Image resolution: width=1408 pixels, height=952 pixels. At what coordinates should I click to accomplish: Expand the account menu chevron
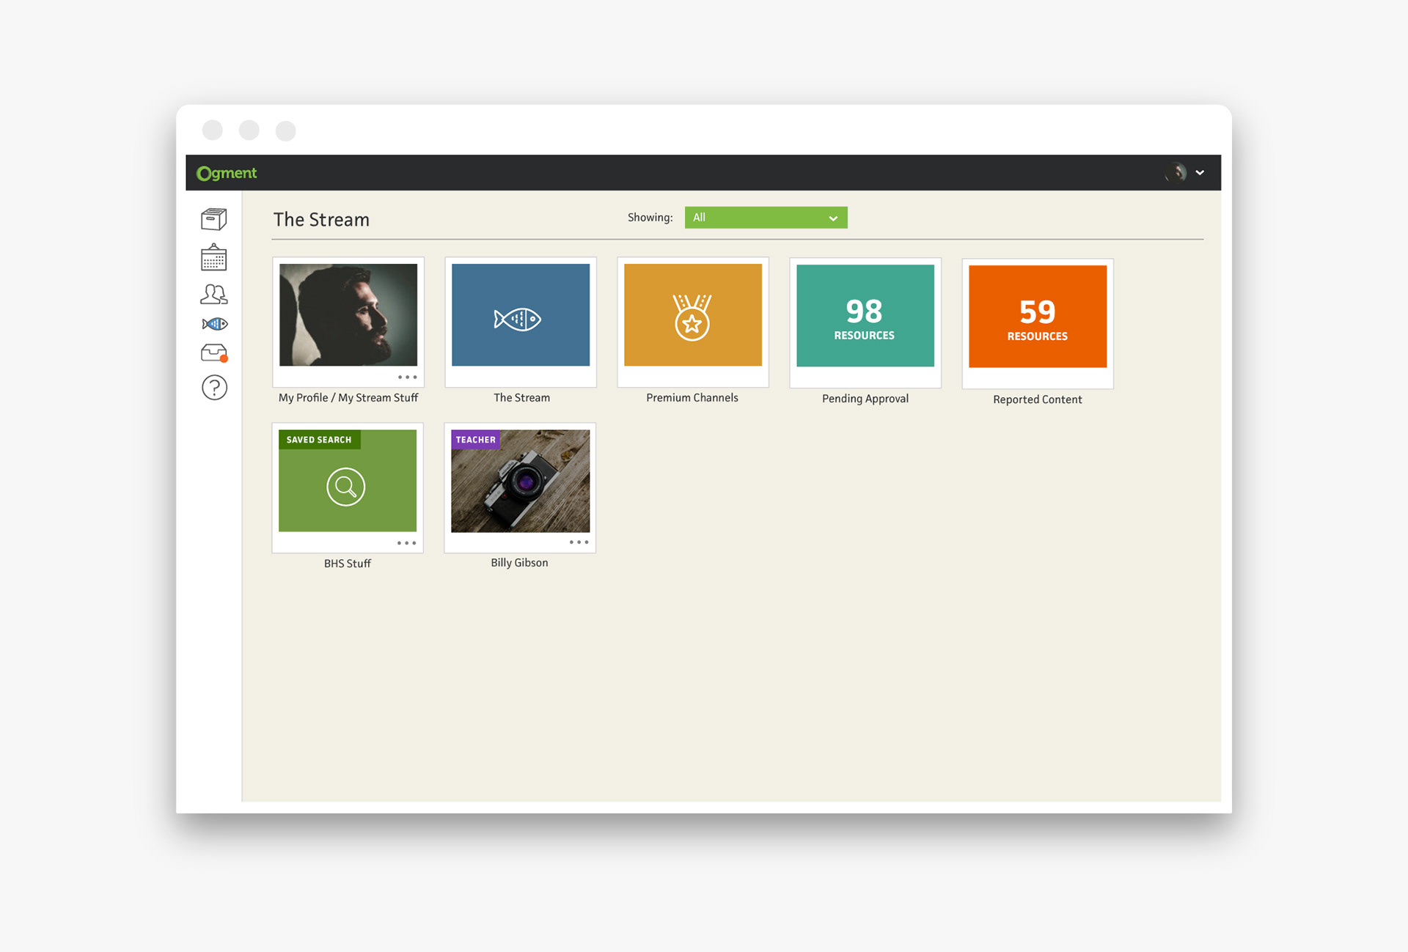pyautogui.click(x=1200, y=173)
